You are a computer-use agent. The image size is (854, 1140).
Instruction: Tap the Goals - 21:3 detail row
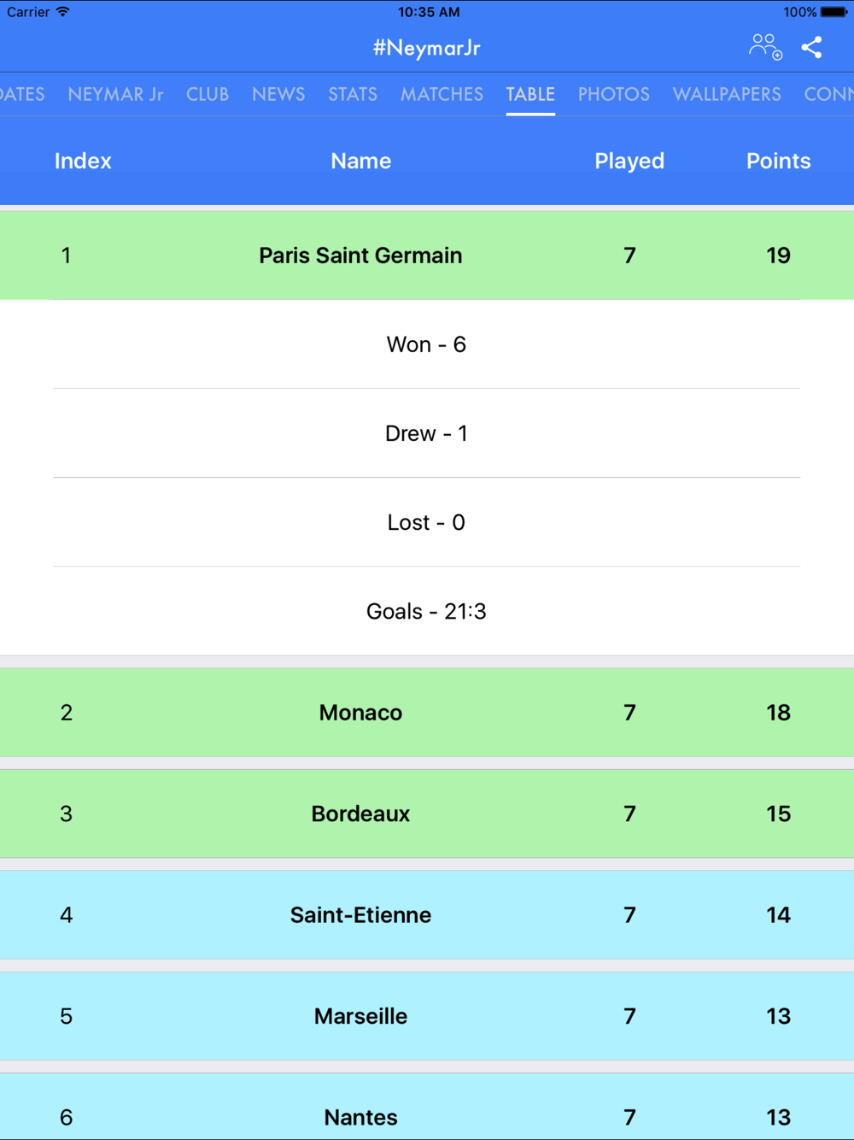pyautogui.click(x=427, y=611)
